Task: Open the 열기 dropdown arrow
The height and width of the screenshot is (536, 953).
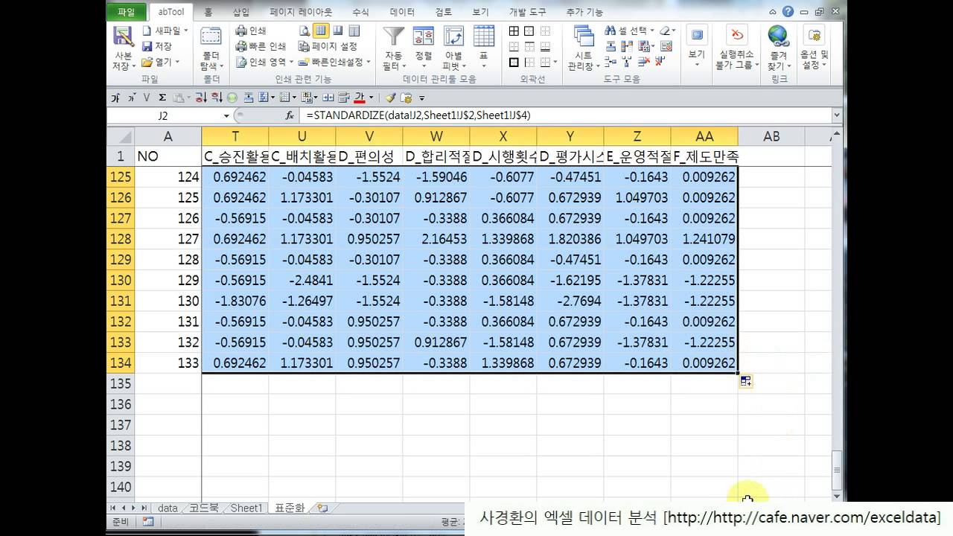Action: coord(177,62)
